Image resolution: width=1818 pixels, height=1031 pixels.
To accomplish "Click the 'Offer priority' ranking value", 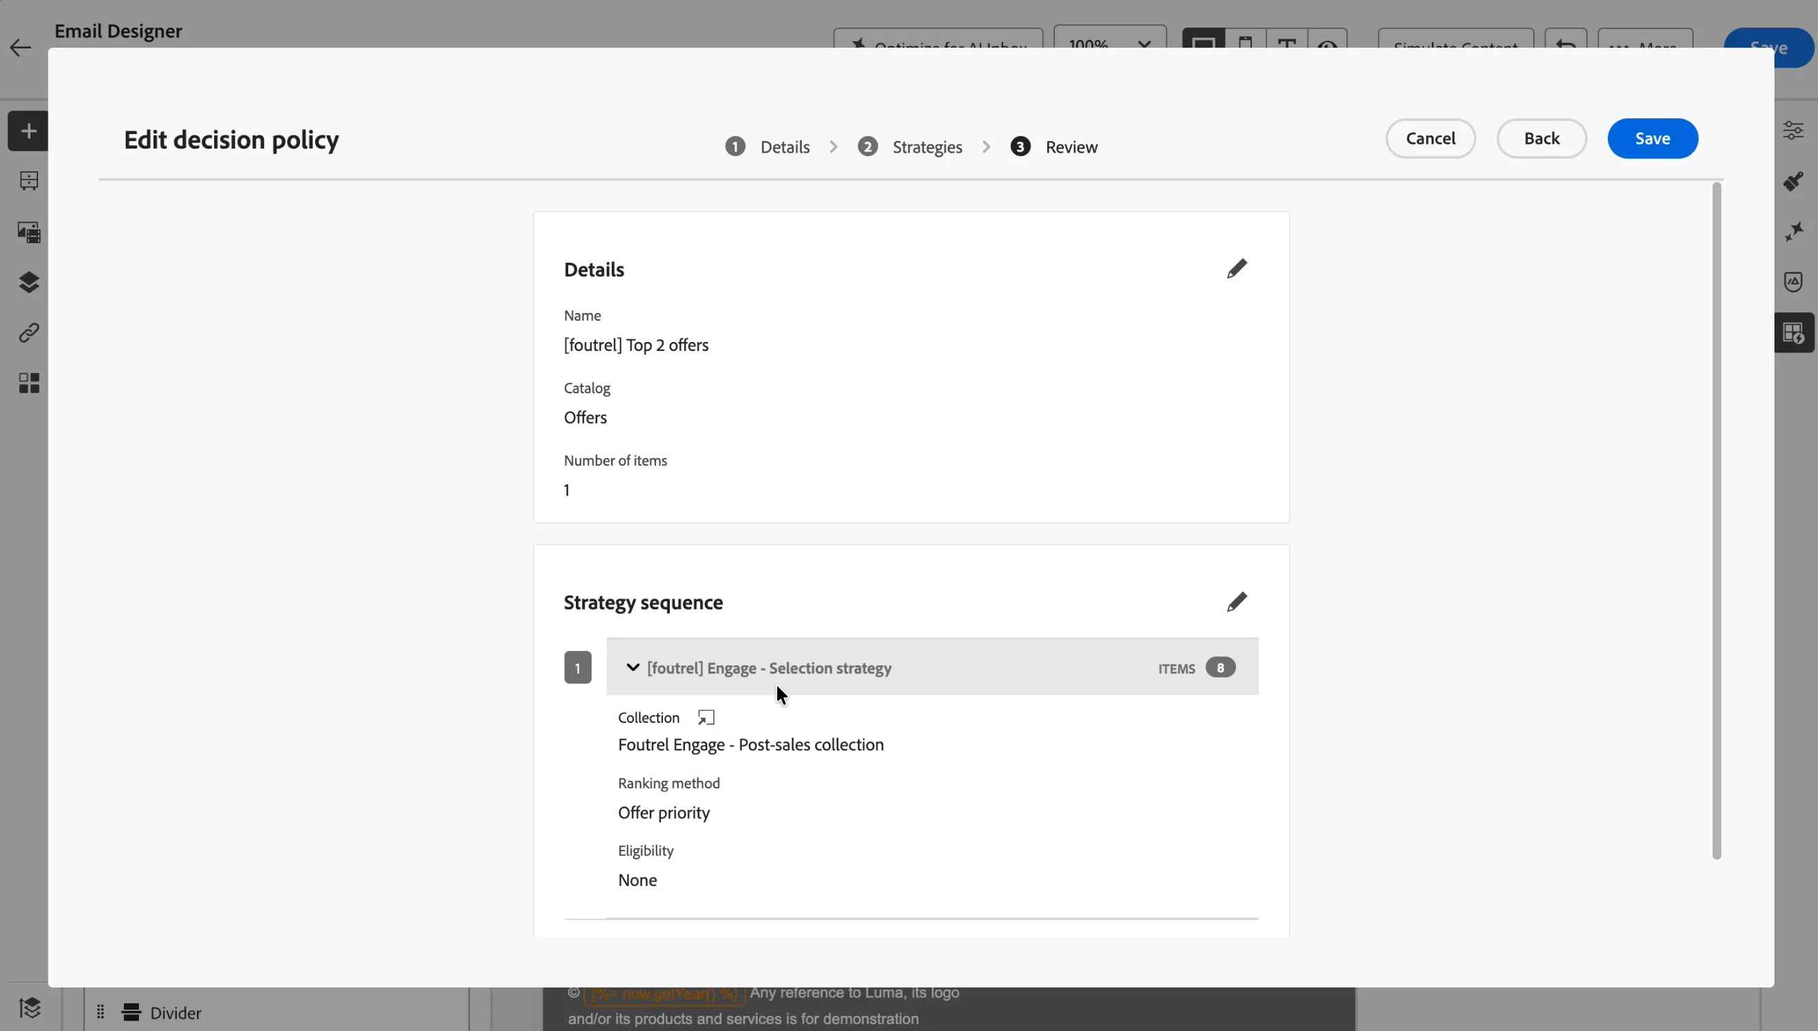I will [664, 812].
